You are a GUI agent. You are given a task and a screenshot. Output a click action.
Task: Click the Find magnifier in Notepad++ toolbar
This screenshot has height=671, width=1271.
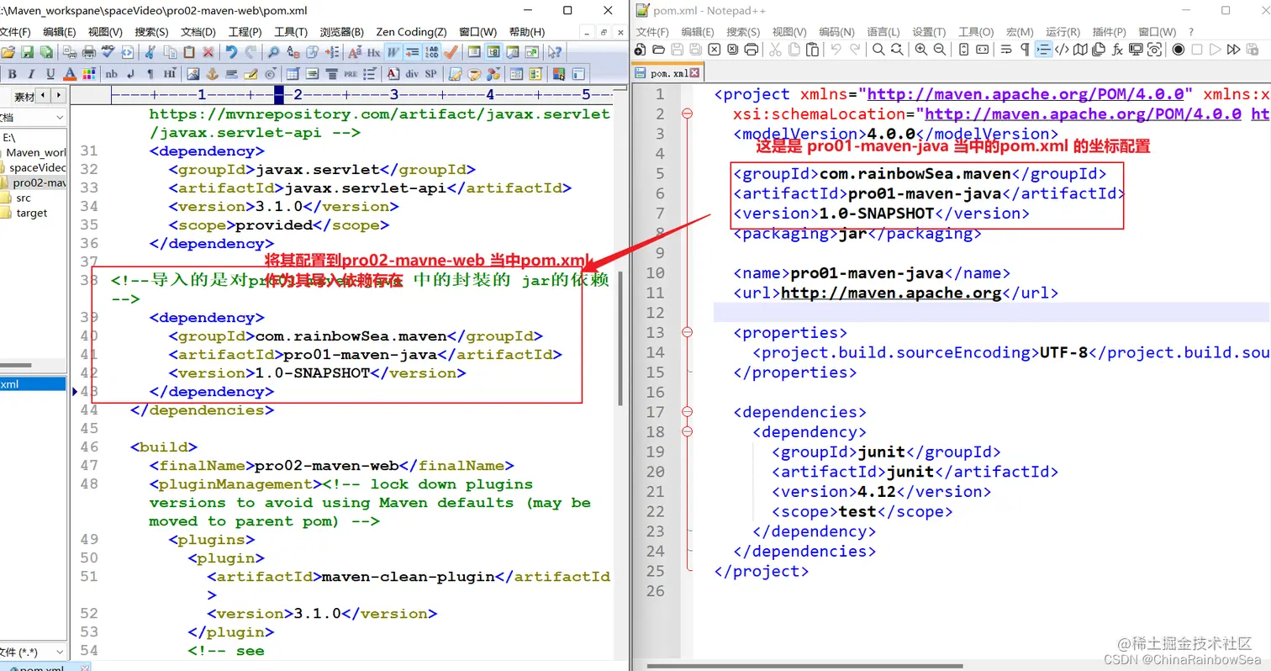pyautogui.click(x=878, y=49)
